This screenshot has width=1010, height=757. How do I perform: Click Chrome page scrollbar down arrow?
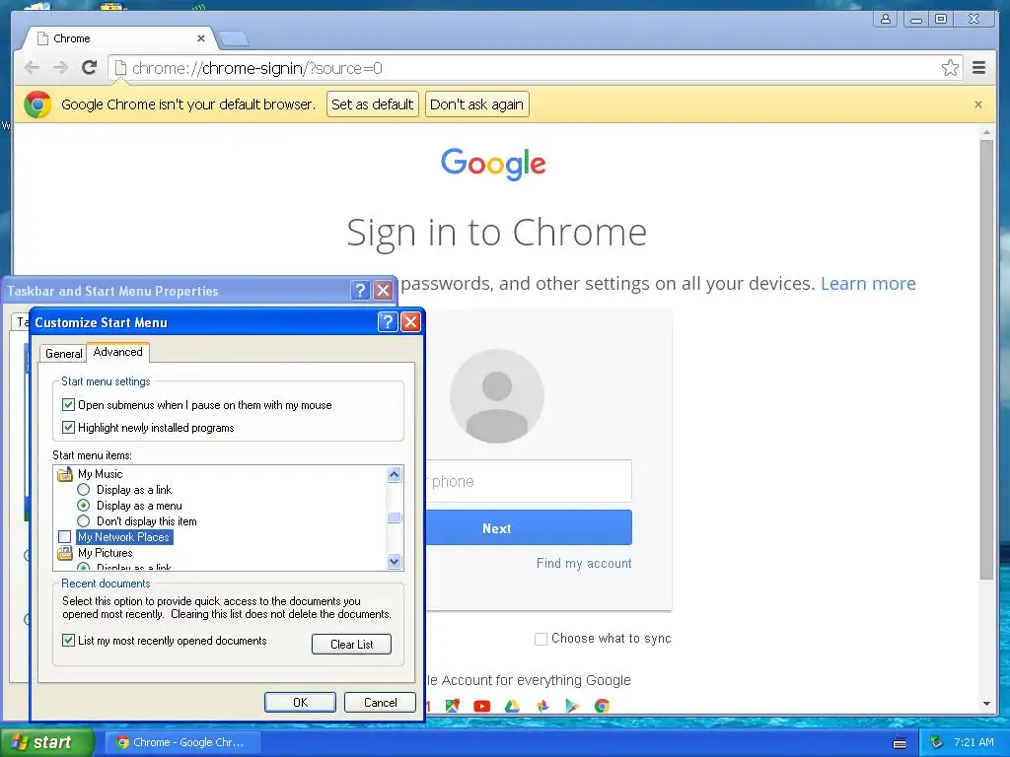(986, 704)
